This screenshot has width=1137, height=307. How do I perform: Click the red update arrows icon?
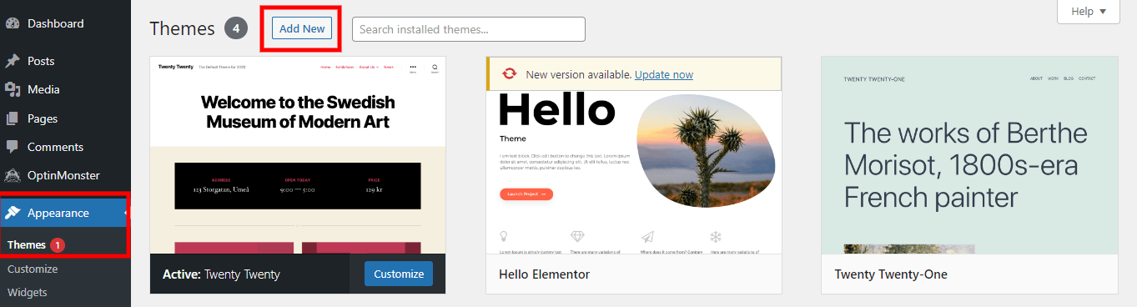[509, 74]
